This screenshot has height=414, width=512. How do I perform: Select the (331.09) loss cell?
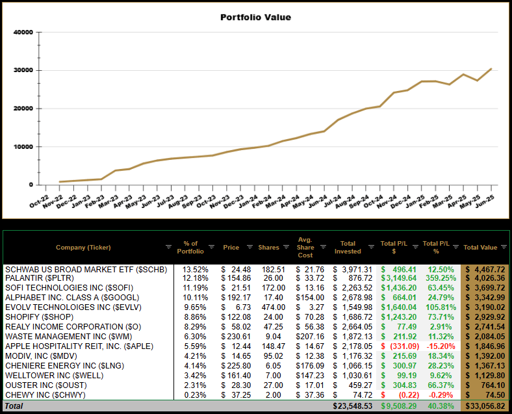400,346
